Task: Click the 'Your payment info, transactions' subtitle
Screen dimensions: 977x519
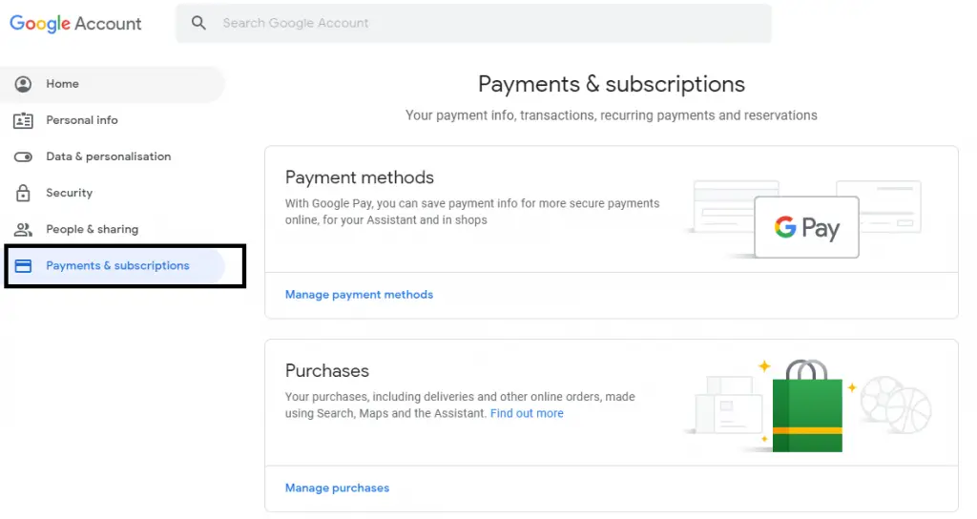Action: (612, 115)
